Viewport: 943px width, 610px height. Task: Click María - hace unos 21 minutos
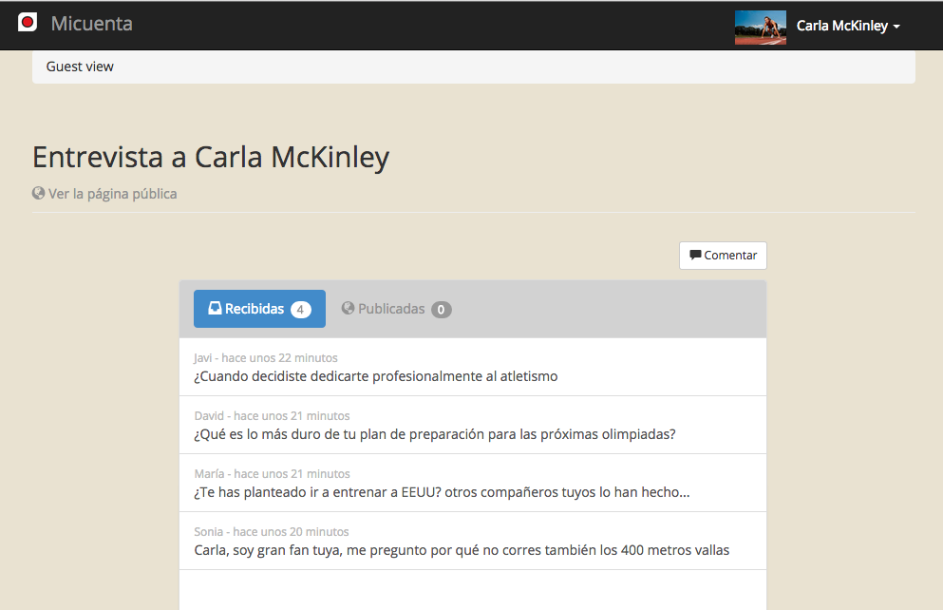[272, 474]
